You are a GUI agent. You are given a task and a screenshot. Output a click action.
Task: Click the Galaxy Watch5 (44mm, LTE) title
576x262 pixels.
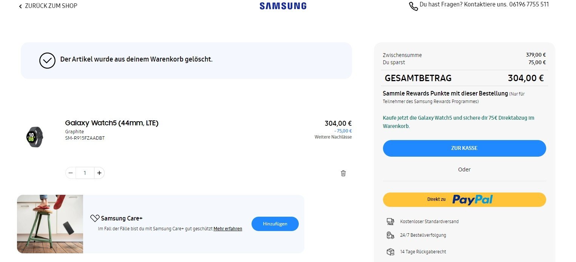click(x=111, y=123)
